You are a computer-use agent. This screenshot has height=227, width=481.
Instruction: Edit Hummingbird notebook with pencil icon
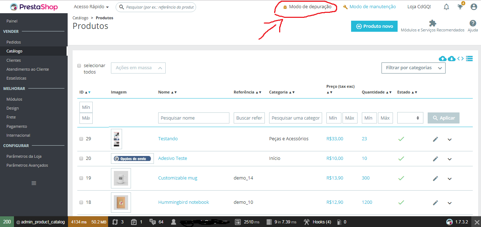(435, 203)
